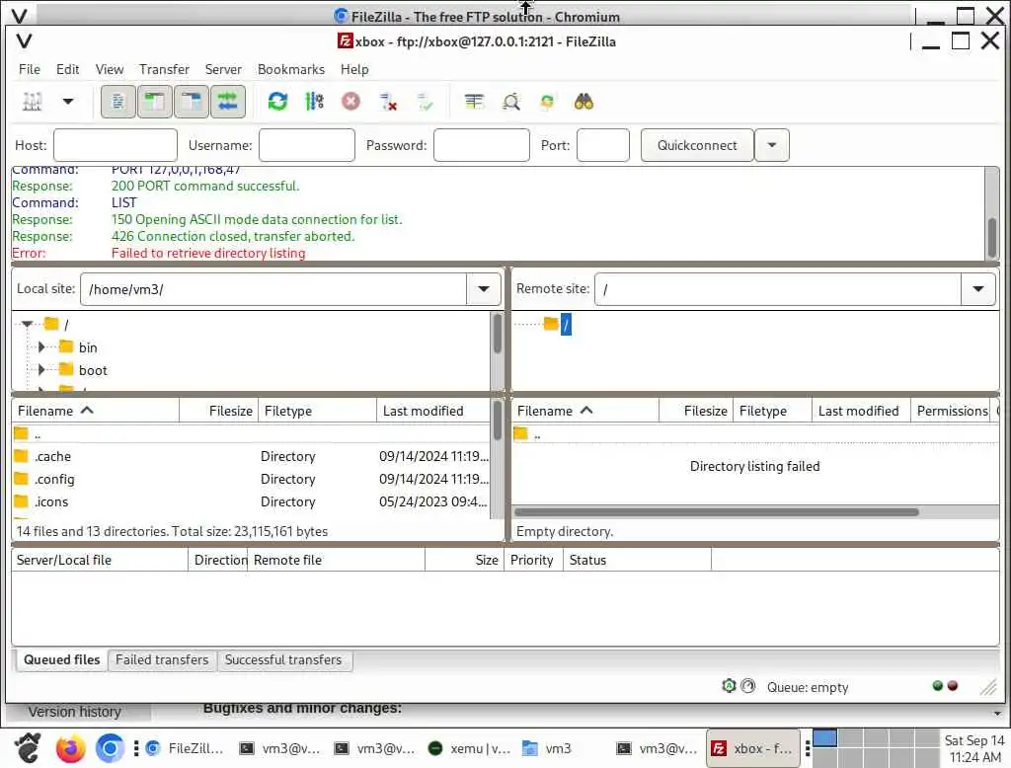The image size is (1011, 768).
Task: Toggle remote directory tree display
Action: pos(192,102)
